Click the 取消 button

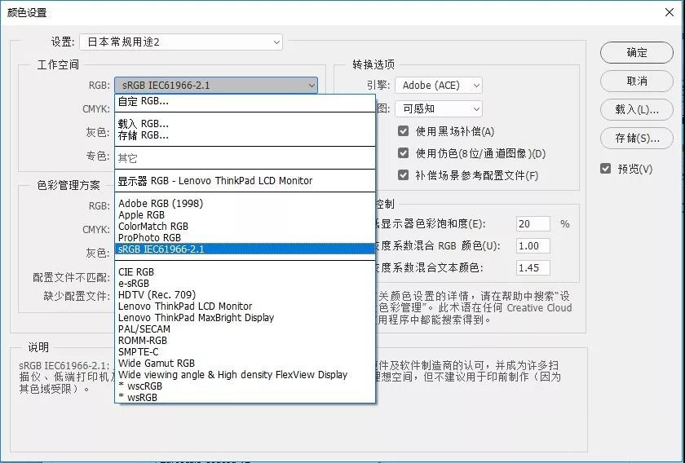click(637, 82)
